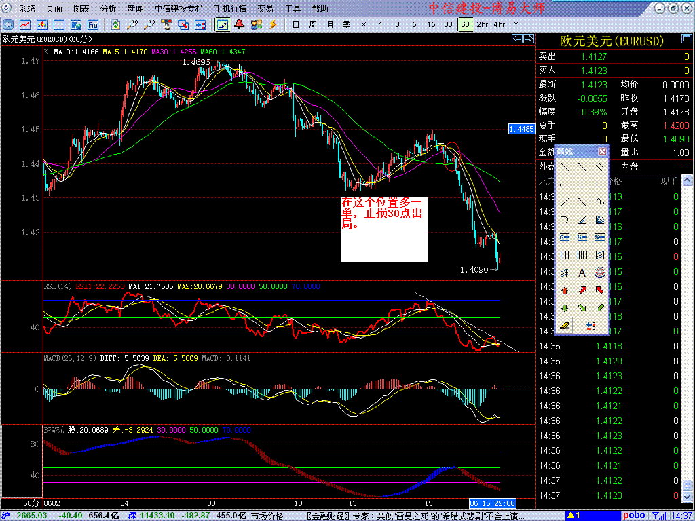Screen dimensions: 695x521
Task: Select the eraser tool in drawing palette
Action: [x=565, y=326]
